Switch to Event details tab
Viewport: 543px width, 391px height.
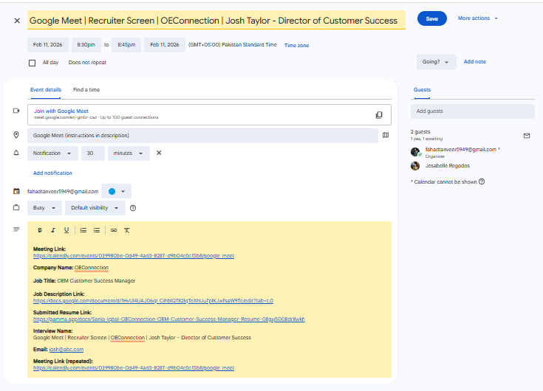(46, 90)
